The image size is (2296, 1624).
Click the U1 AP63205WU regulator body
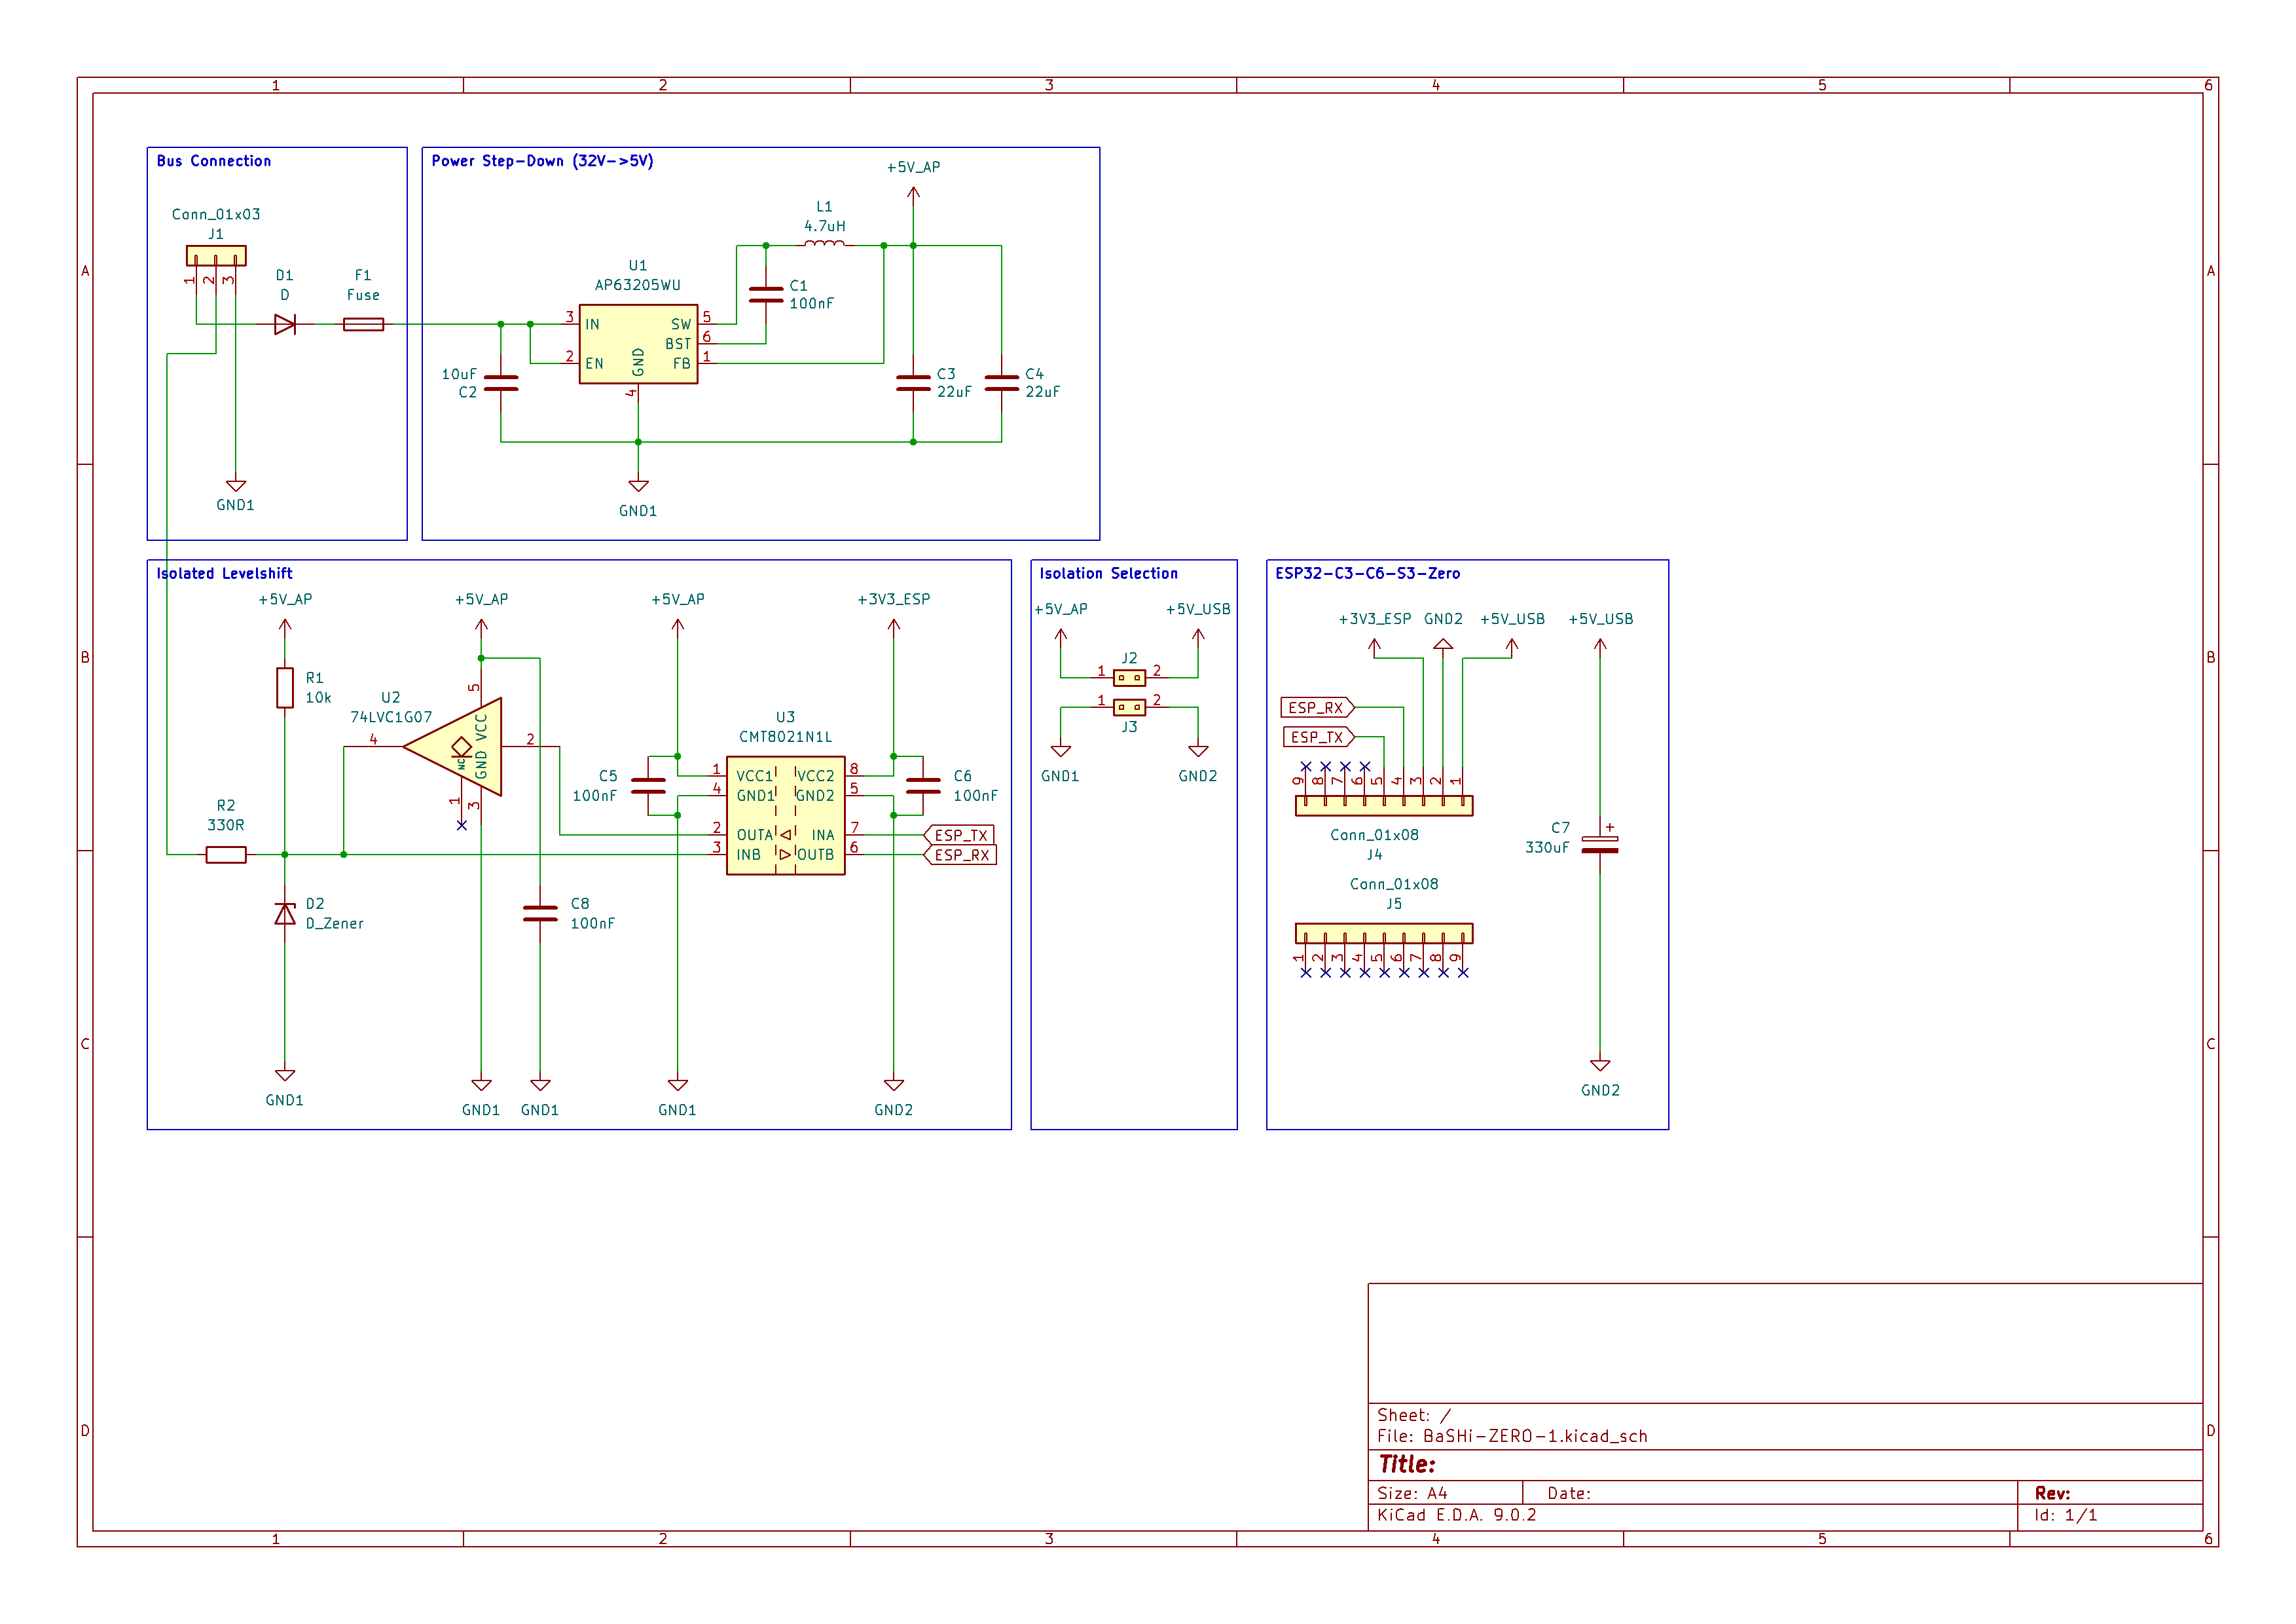pyautogui.click(x=638, y=344)
